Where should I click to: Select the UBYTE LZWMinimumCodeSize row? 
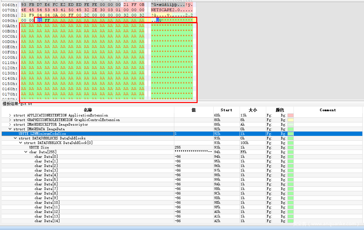click(x=42, y=134)
